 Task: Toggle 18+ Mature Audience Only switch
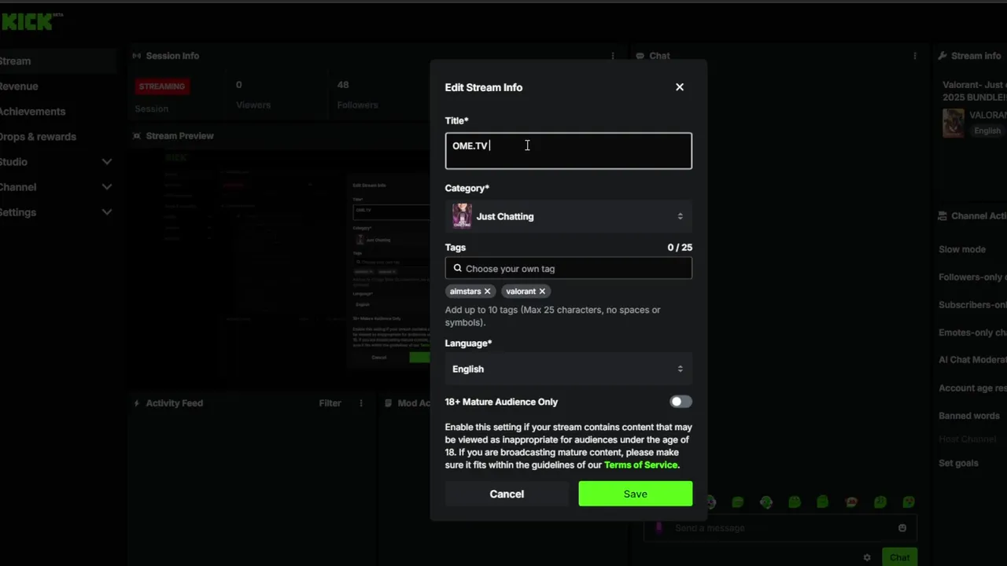pyautogui.click(x=681, y=402)
